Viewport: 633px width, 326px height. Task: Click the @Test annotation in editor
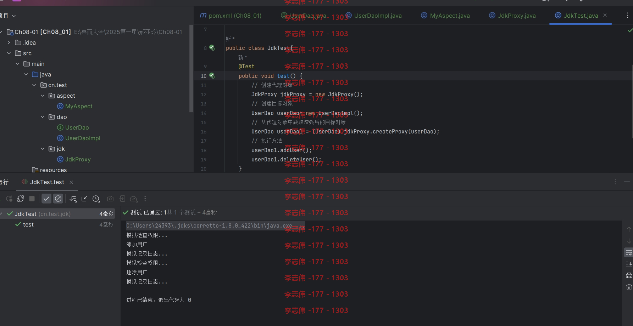click(246, 66)
